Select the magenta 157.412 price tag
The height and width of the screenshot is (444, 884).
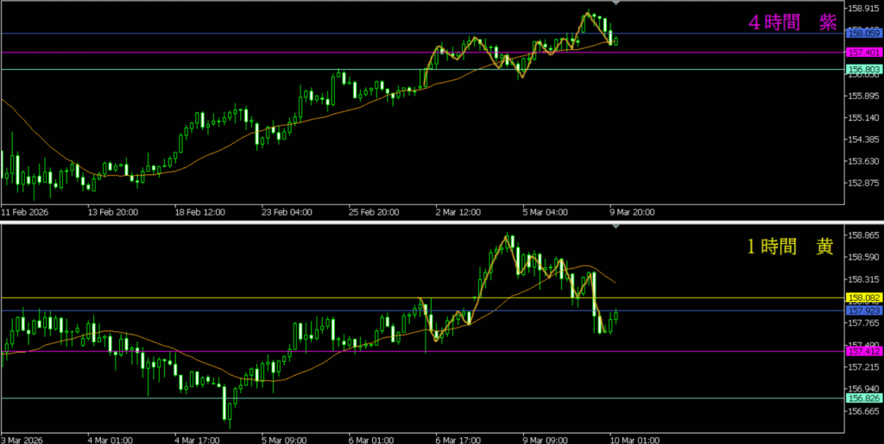[x=864, y=351]
